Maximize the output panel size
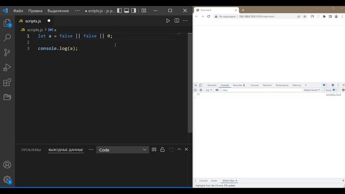The width and height of the screenshot is (345, 194). click(x=179, y=149)
